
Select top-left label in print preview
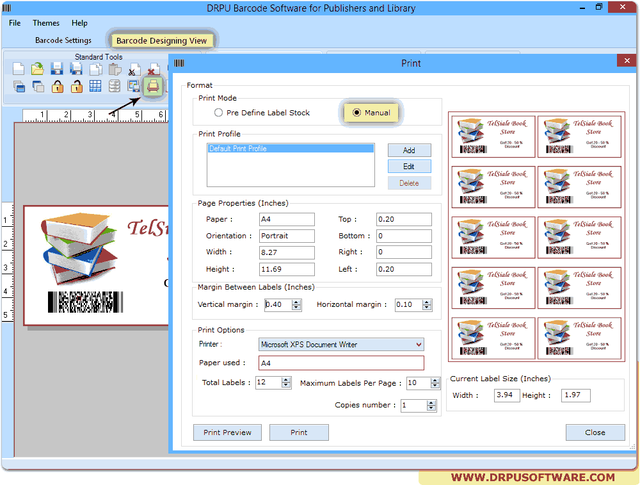click(x=493, y=136)
